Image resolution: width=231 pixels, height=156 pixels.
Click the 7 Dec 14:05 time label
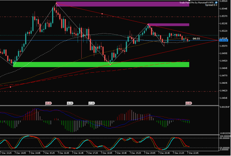(20, 153)
